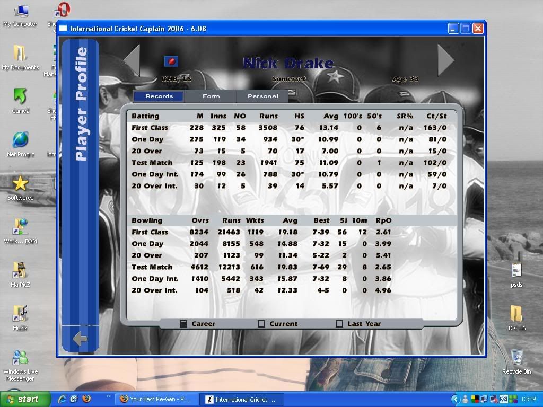
Task: Click the disconnected network tray icon with red X
Action: [x=494, y=400]
